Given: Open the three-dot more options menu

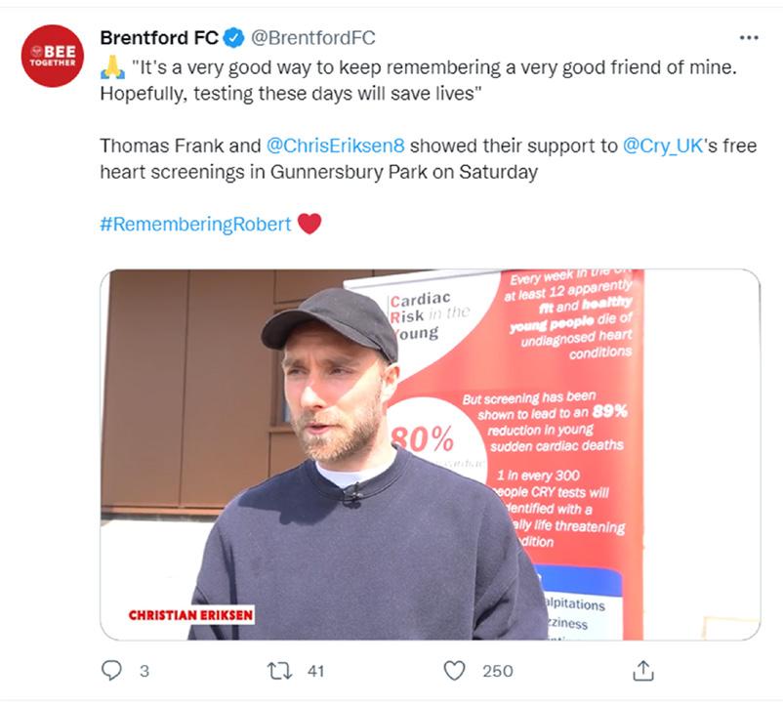Looking at the screenshot, I should [x=749, y=38].
